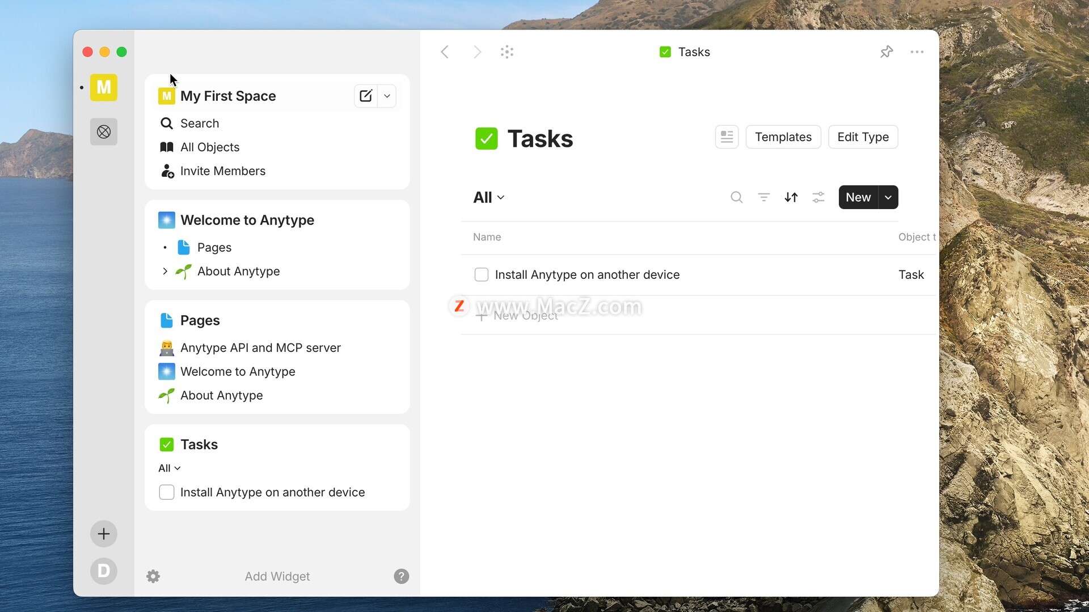The height and width of the screenshot is (612, 1089).
Task: Click the Pages widget title
Action: coord(200,321)
